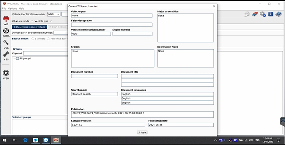
Task: Open the blue square app on taskbar
Action: pyautogui.click(x=35, y=140)
